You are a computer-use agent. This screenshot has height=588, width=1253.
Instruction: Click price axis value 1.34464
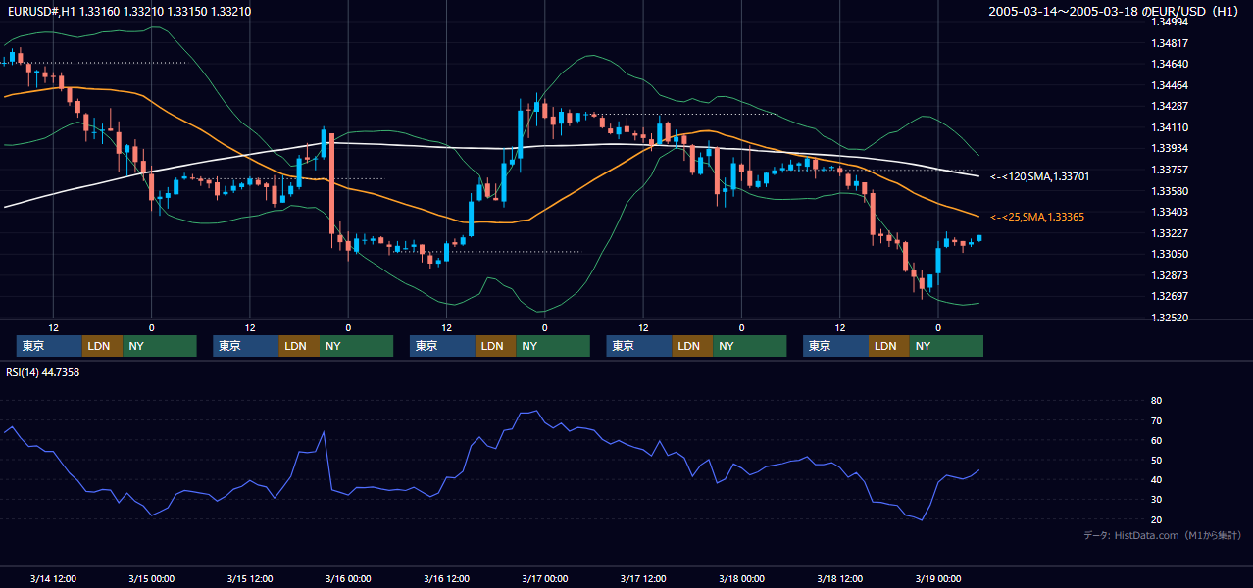(1168, 85)
